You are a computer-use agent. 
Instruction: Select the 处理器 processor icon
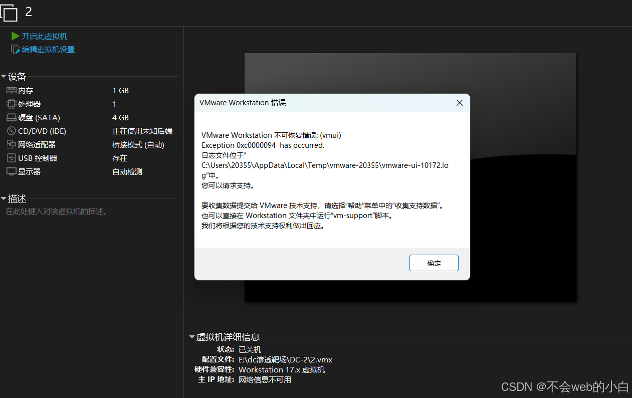11,104
